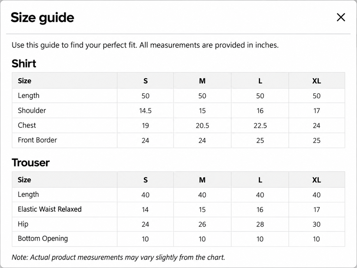The height and width of the screenshot is (268, 357).
Task: Click the Front Border row label
Action: coord(37,140)
